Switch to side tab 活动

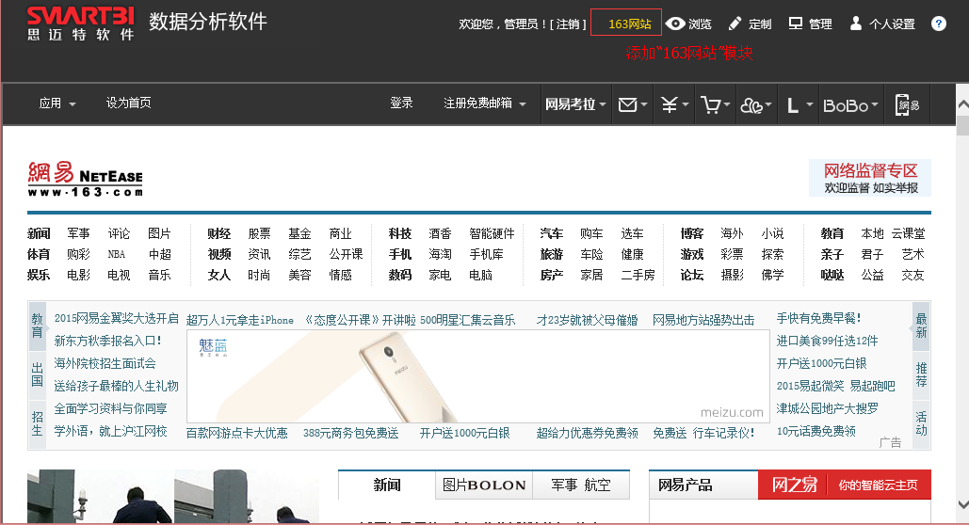[921, 423]
